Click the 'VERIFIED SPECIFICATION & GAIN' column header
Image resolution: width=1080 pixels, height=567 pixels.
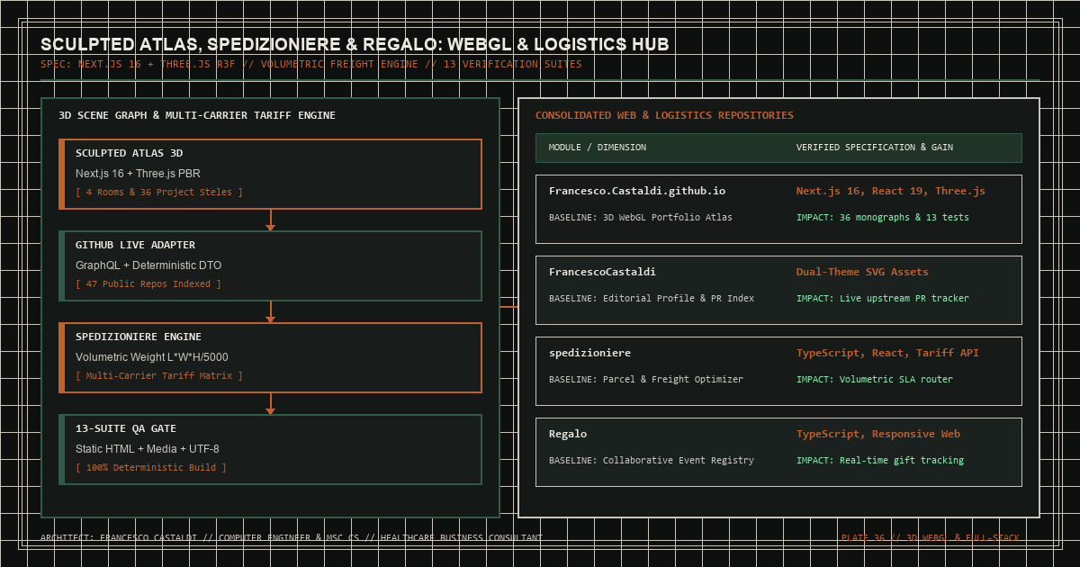point(875,148)
